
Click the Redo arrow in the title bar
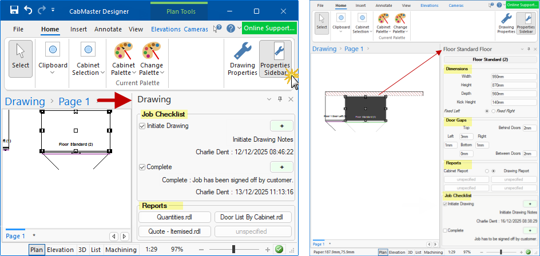click(41, 10)
